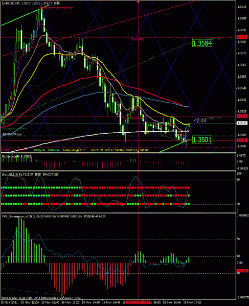
Task: Click the red 1.3500 price tag on price axis
Action: (242, 140)
